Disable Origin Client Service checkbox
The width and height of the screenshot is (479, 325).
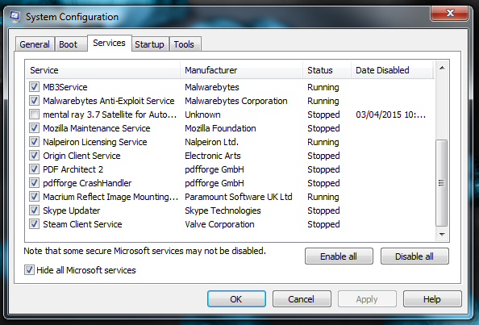(x=34, y=156)
